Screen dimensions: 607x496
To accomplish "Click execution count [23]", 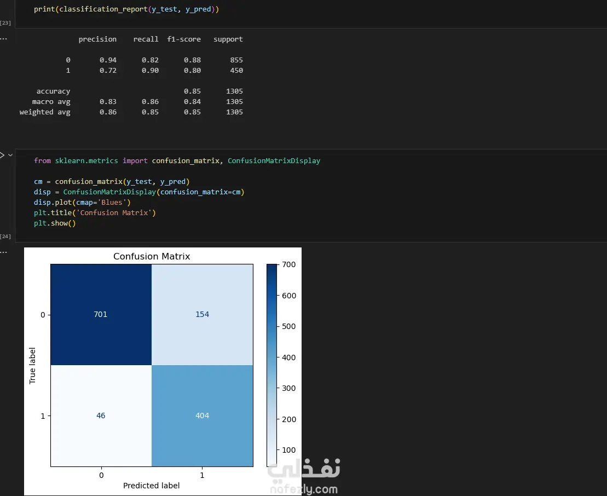I will click(x=5, y=23).
